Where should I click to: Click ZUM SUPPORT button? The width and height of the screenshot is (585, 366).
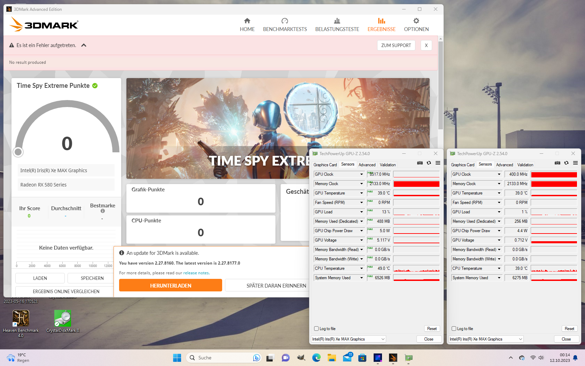pos(396,45)
